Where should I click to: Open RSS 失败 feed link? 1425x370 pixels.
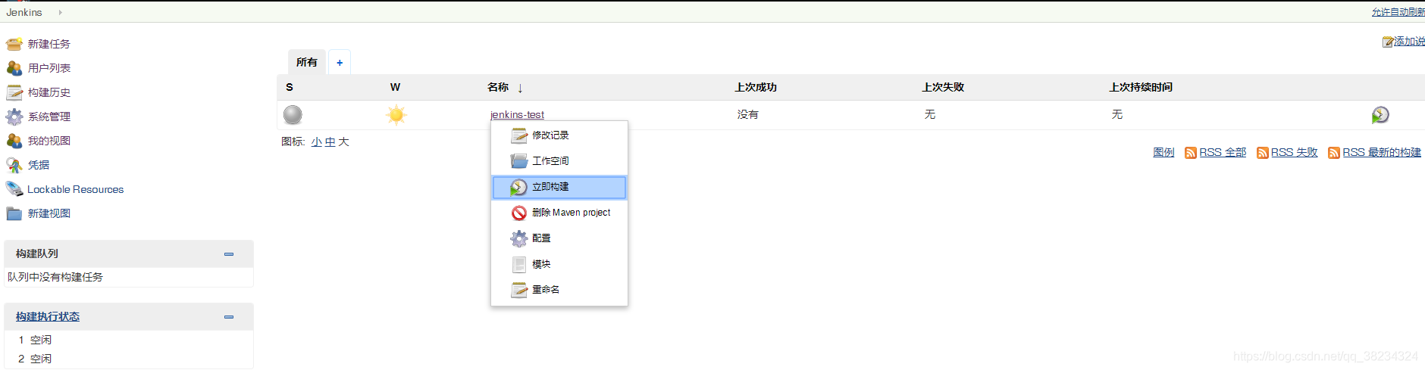[x=1294, y=152]
